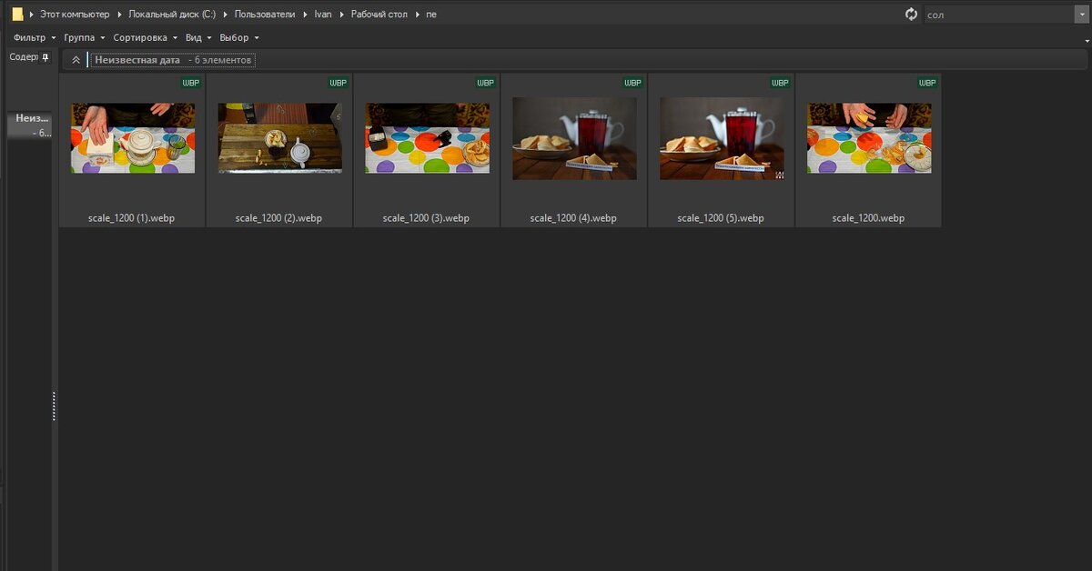Click the WBP badge on scale_1200 (1).webp
The width and height of the screenshot is (1092, 571).
[191, 83]
